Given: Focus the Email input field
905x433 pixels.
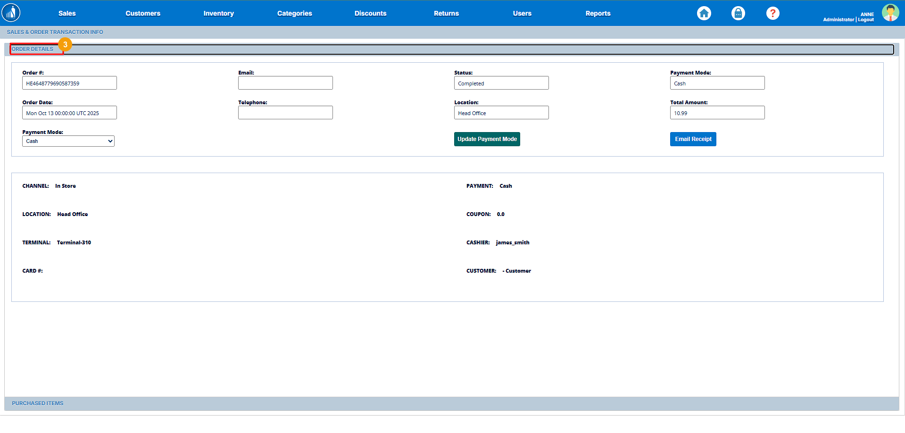Looking at the screenshot, I should (285, 83).
